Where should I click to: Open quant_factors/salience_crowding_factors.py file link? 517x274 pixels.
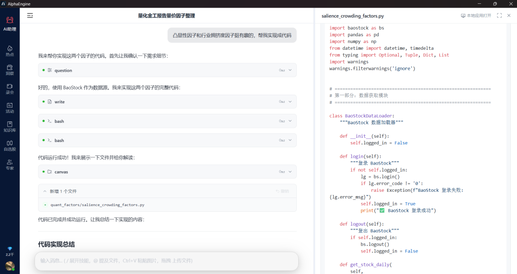tap(97, 205)
